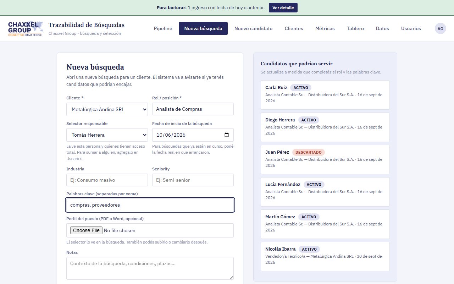Go to the Tablero tab
Screen dimensions: 454x284
355,28
